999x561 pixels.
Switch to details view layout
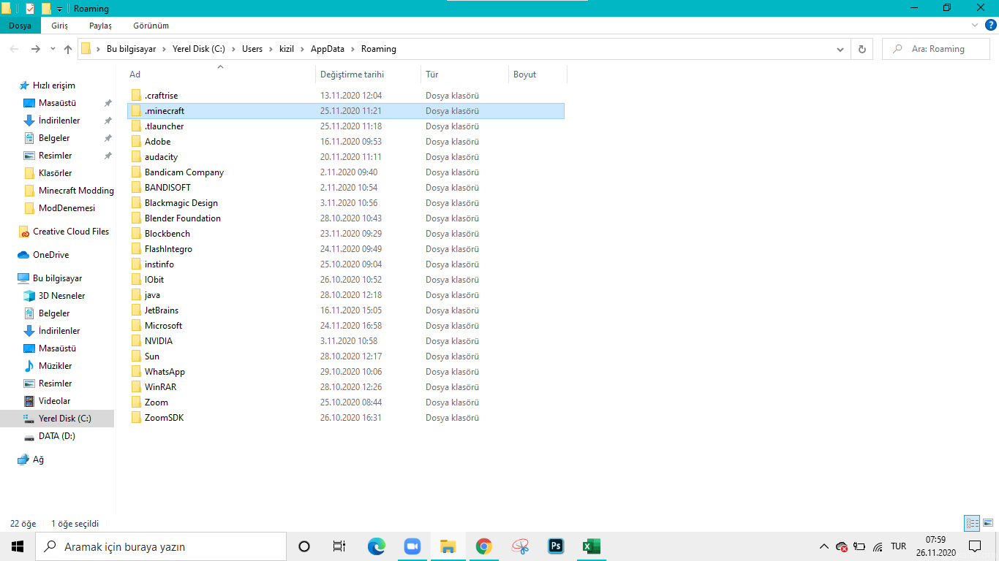click(x=972, y=523)
